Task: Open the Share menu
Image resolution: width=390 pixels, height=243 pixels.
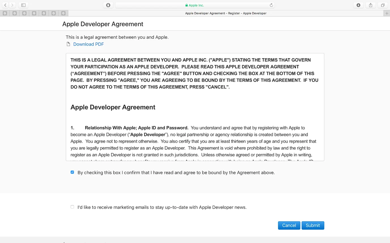Action: click(370, 5)
